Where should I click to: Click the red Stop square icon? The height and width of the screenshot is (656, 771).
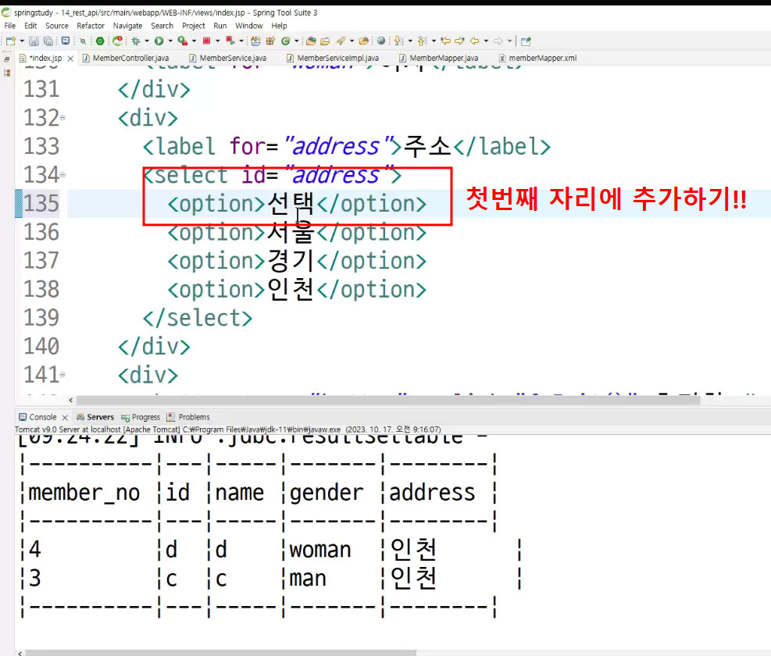click(206, 41)
